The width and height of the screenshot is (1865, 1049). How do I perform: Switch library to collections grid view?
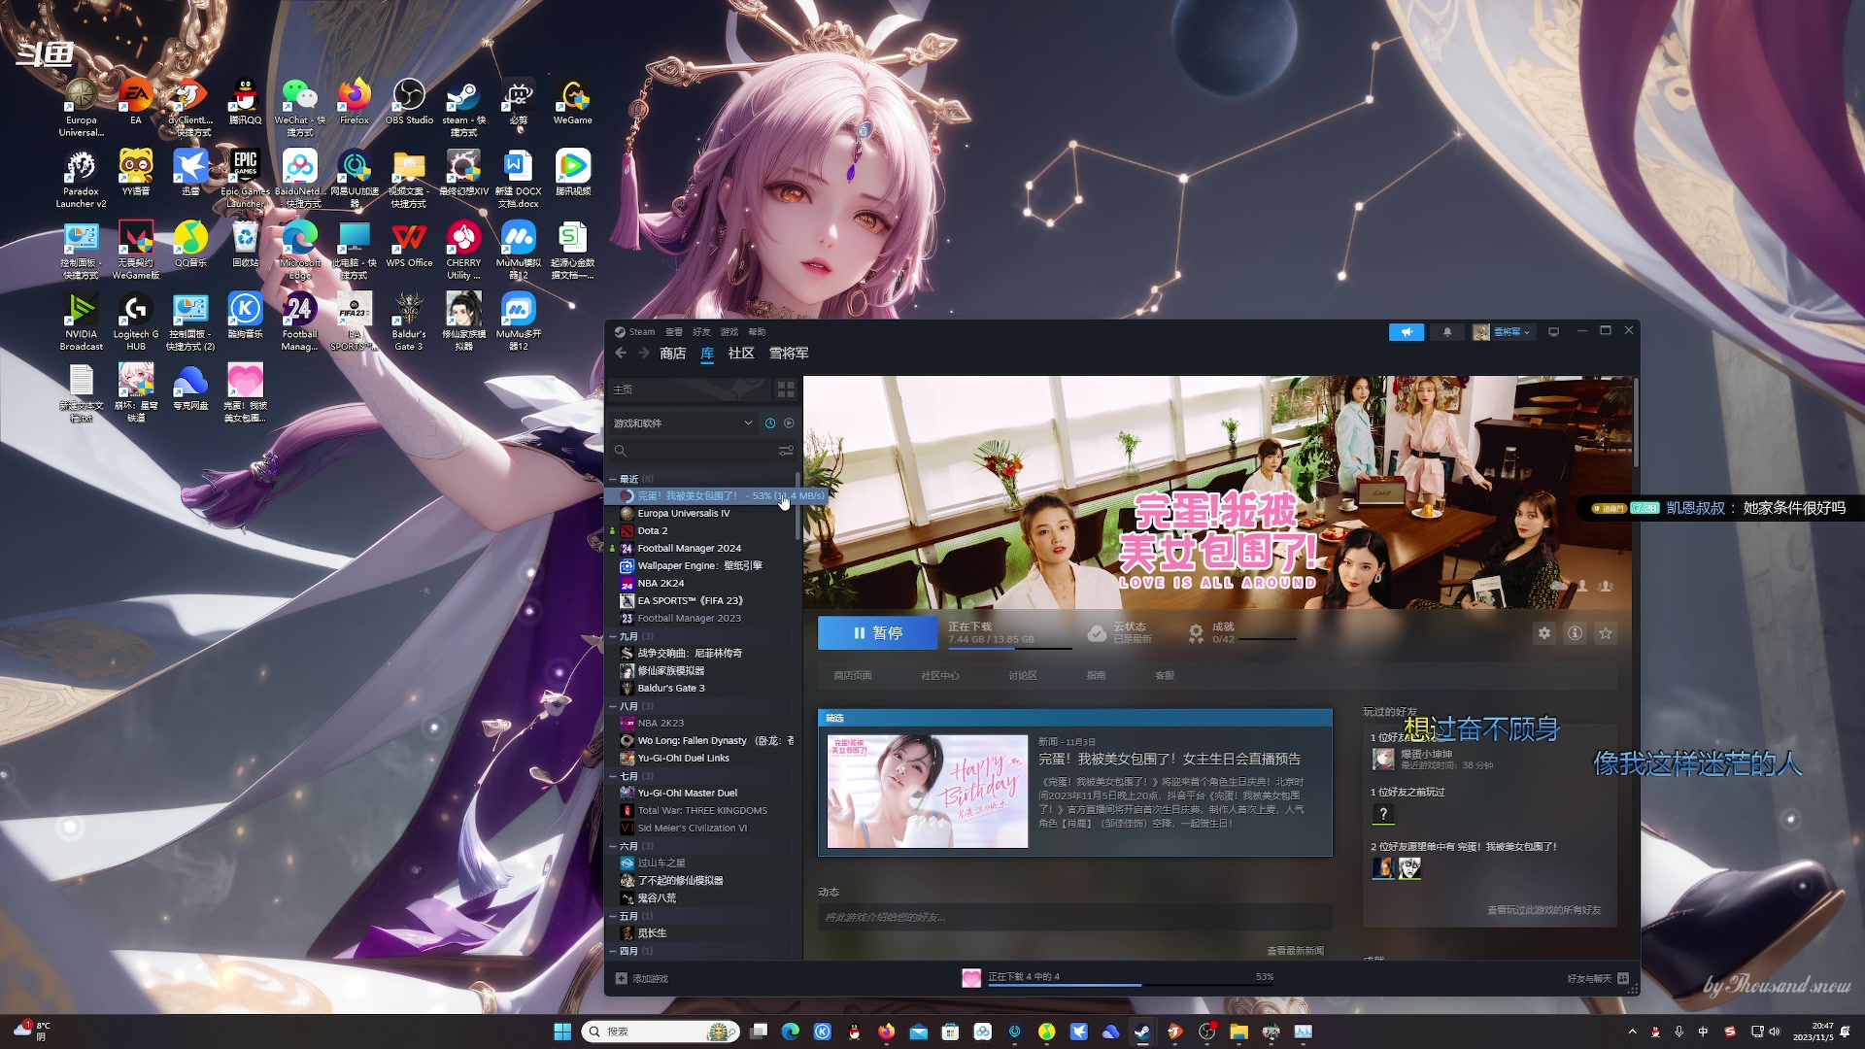[x=786, y=389]
